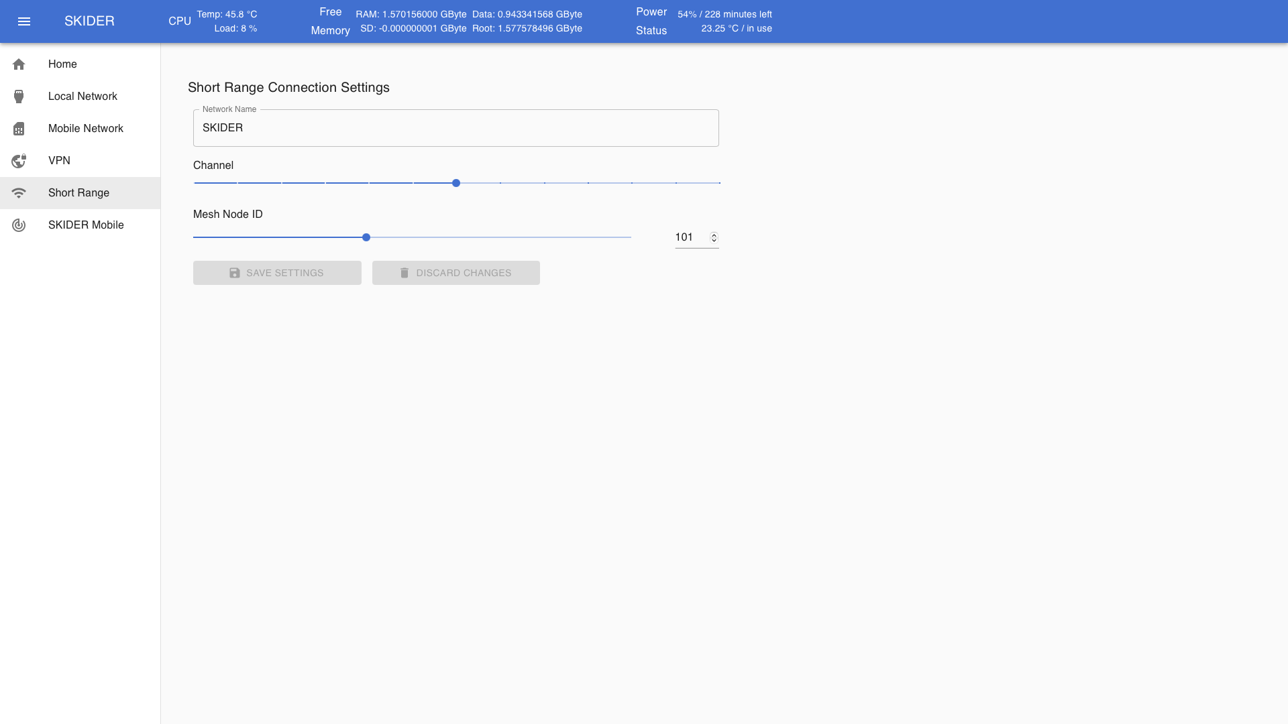1288x724 pixels.
Task: Click the SD -0.000000001 GByte value
Action: pos(413,28)
